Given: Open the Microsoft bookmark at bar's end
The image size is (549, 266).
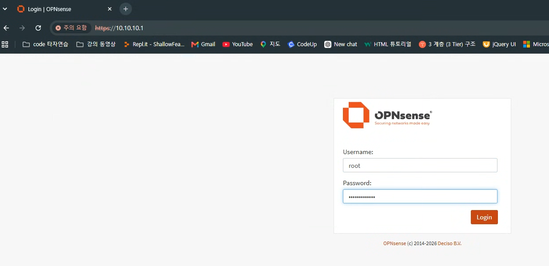Looking at the screenshot, I should (x=536, y=44).
